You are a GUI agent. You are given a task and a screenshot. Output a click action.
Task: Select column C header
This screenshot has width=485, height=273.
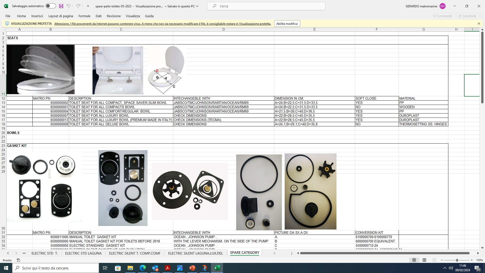pyautogui.click(x=121, y=29)
